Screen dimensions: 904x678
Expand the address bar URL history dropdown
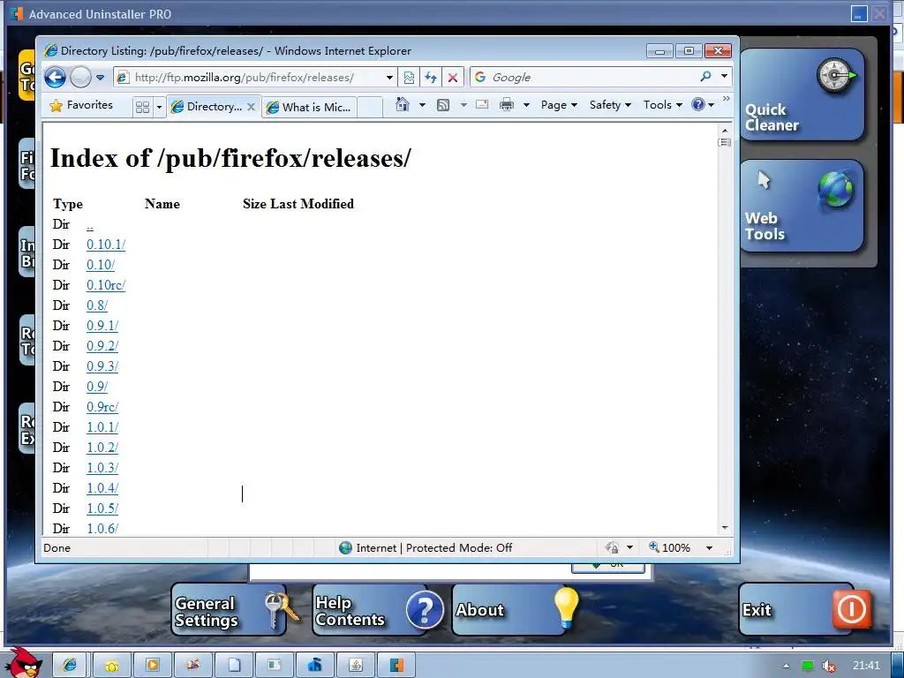click(x=389, y=78)
